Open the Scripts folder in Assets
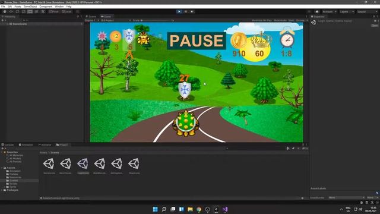Image resolution: width=380 pixels, height=214 pixels. click(x=13, y=184)
